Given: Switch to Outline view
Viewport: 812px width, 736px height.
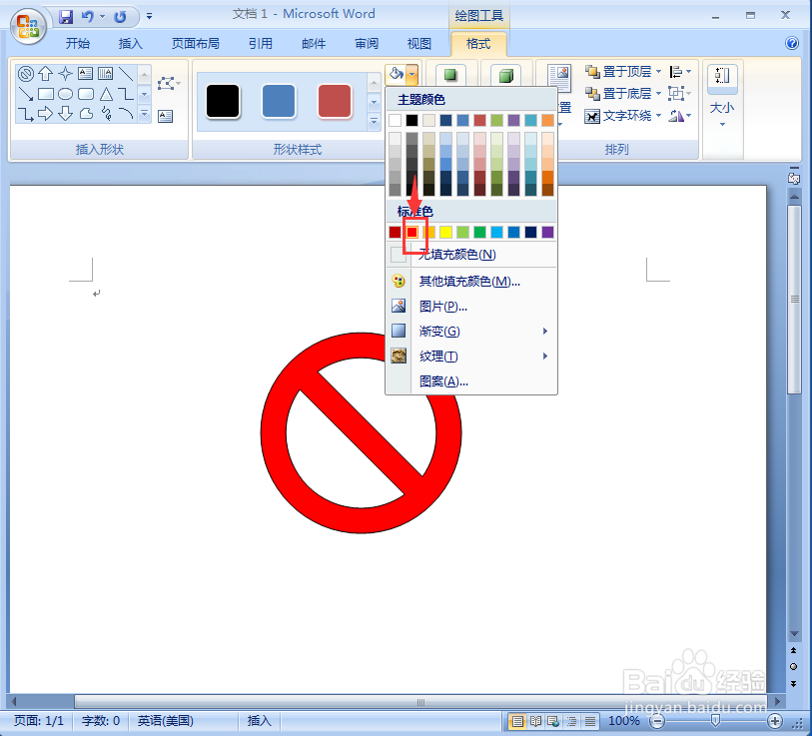Looking at the screenshot, I should [x=571, y=720].
